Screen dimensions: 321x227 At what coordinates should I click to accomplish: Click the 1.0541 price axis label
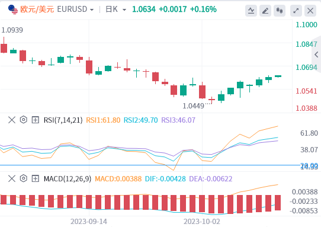coord(306,91)
